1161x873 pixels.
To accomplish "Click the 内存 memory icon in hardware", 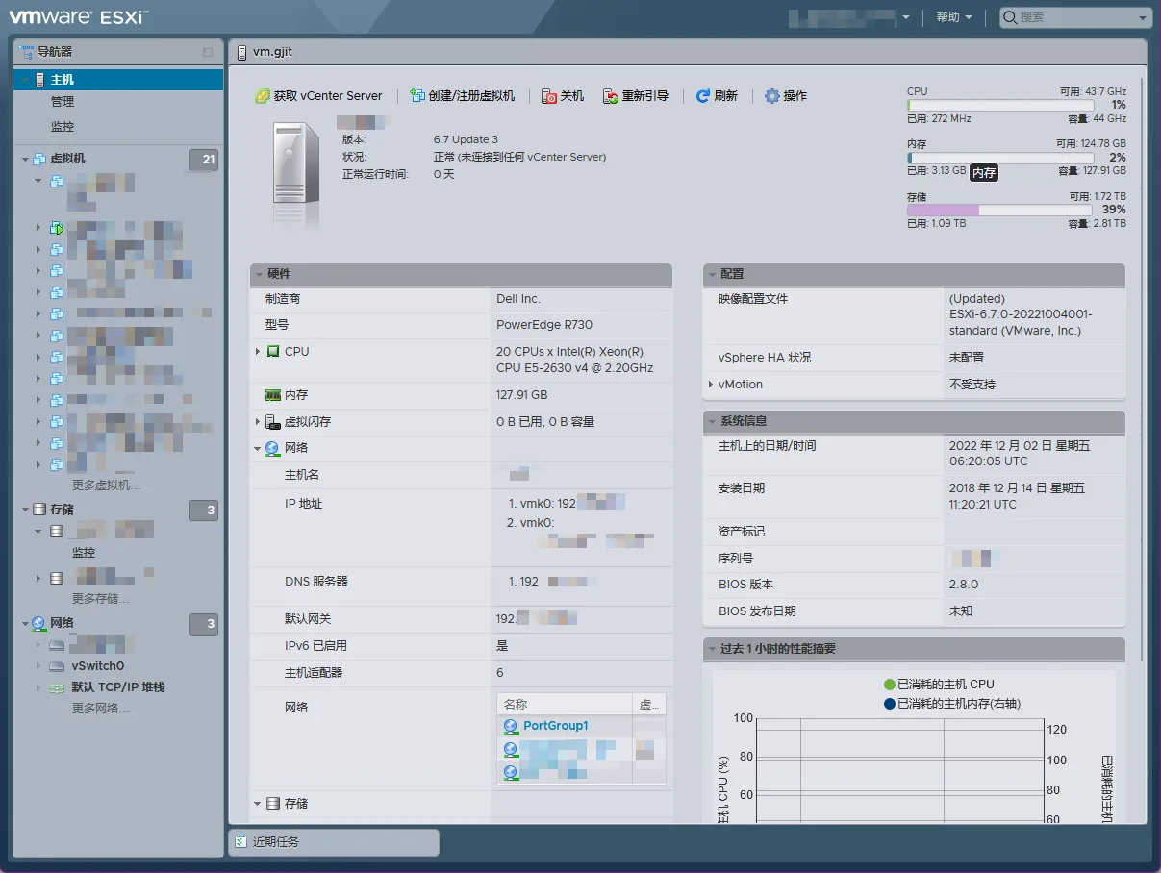I will 273,395.
